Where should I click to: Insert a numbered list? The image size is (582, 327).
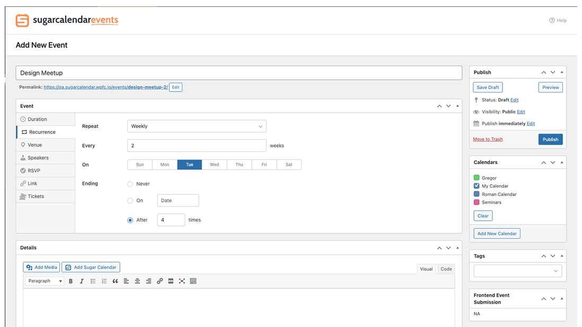coord(104,281)
